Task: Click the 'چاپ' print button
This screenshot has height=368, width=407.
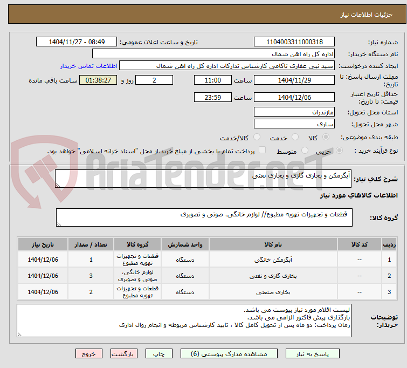Action: click(159, 354)
